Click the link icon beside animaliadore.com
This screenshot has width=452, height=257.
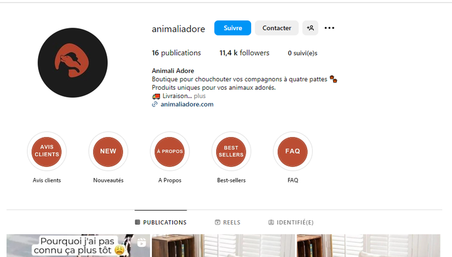coord(155,104)
